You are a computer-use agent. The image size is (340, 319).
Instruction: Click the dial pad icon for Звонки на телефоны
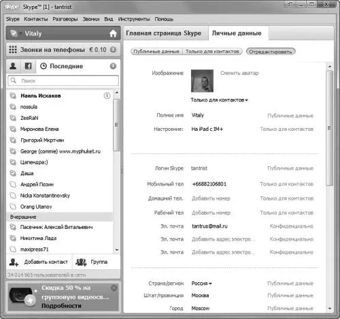[13, 50]
